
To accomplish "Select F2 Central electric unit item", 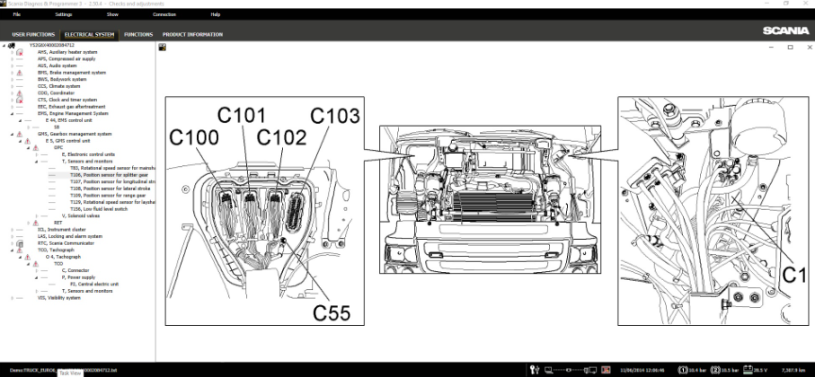I will pyautogui.click(x=94, y=284).
